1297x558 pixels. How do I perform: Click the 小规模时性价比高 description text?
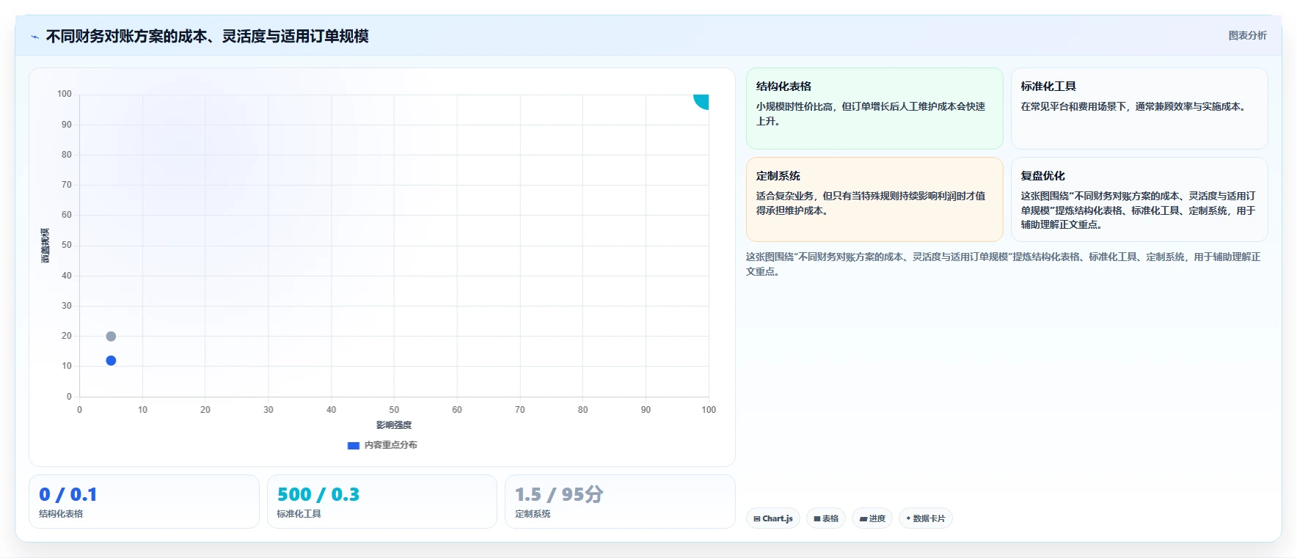871,114
